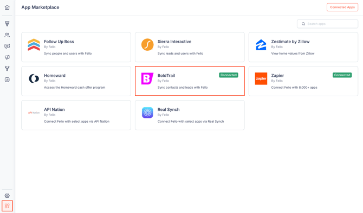Select the megaphone marketing icon
The image size is (363, 213).
tap(7, 57)
